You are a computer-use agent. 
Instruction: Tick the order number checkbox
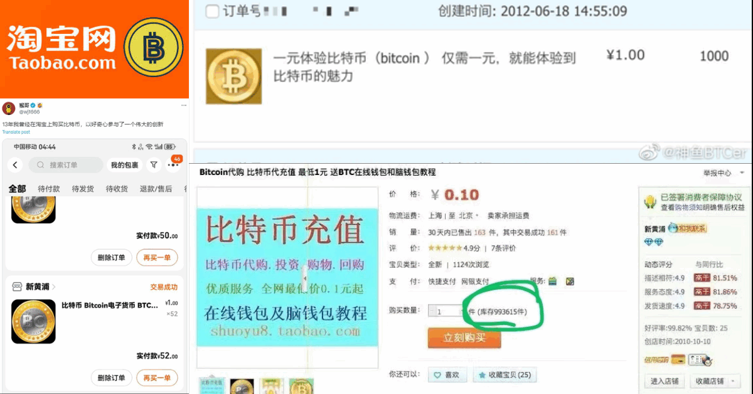213,11
